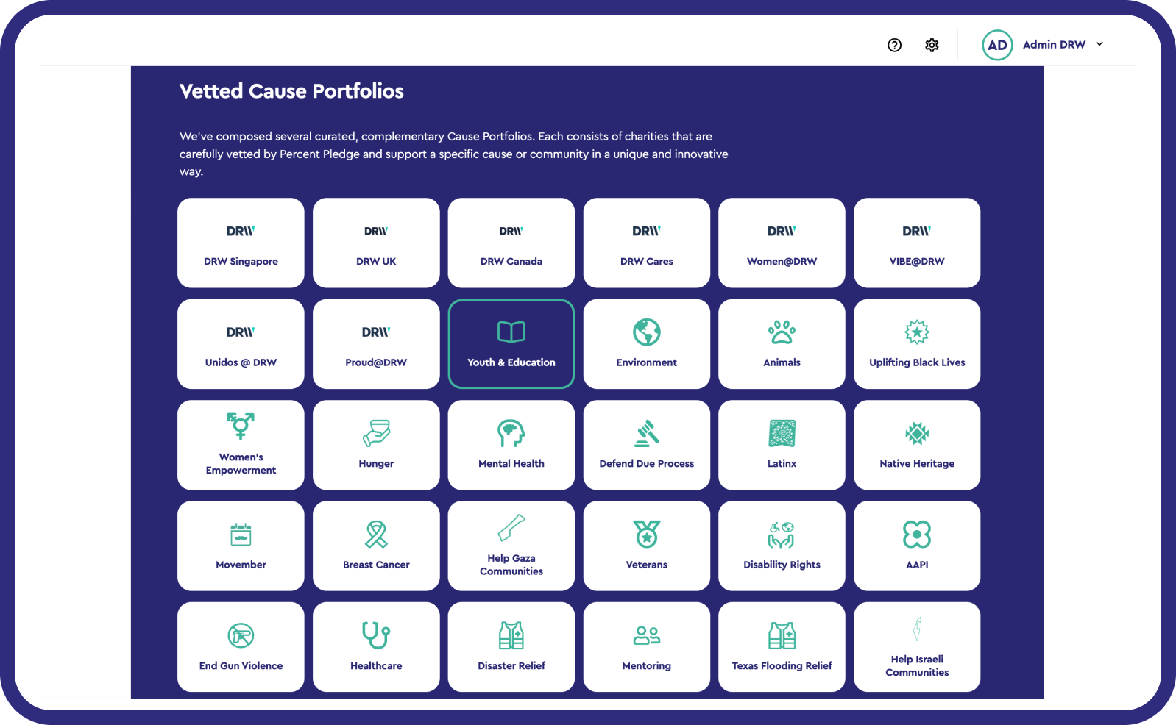This screenshot has height=725, width=1176.
Task: Click the AD avatar circle
Action: tap(997, 45)
